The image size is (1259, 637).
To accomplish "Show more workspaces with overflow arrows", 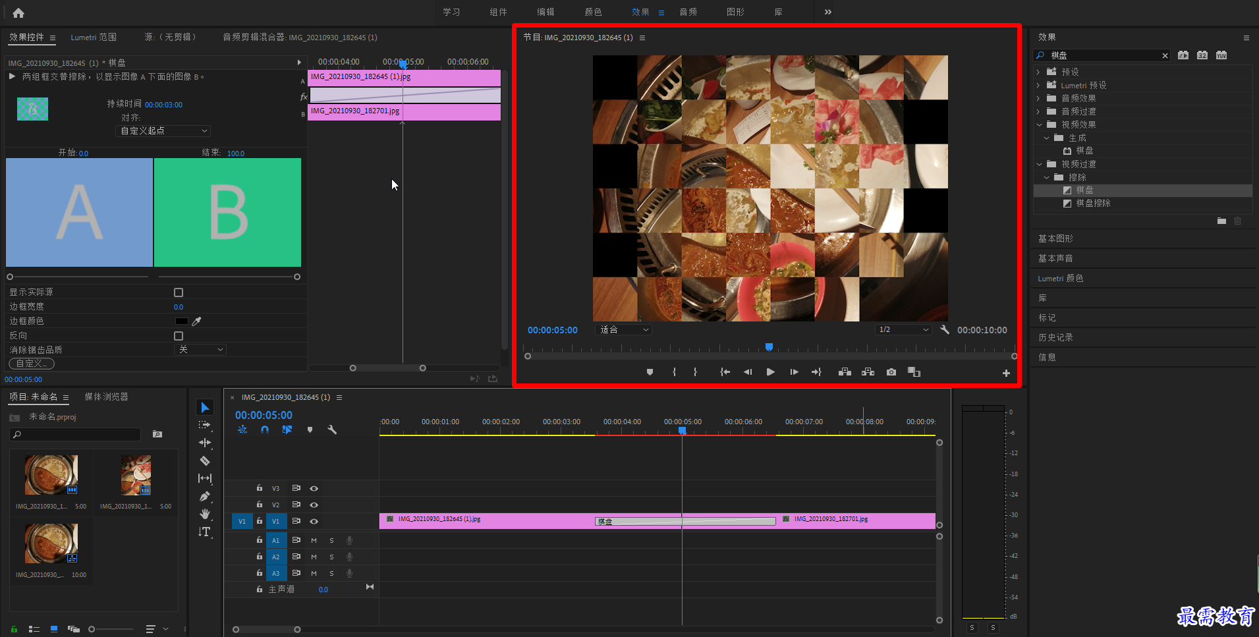I will (827, 12).
